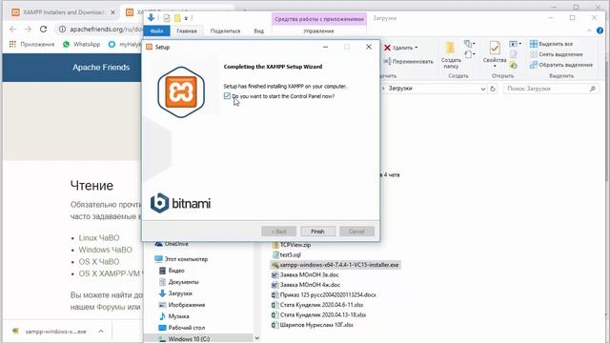Image resolution: width=610 pixels, height=343 pixels.
Task: Select Стата Кунделик 2020.04.6-11.xlsx file
Action: (x=317, y=305)
